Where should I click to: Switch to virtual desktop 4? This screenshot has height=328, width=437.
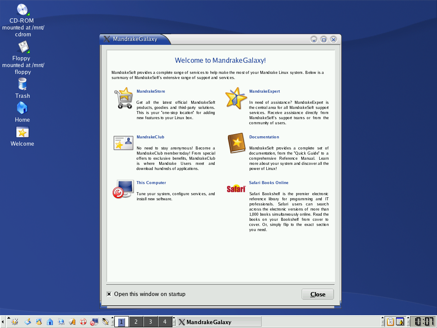point(165,322)
